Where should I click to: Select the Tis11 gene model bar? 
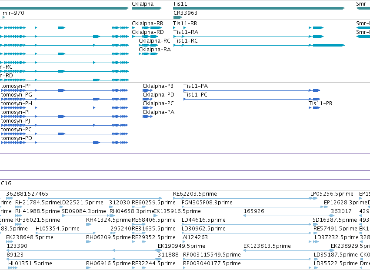click(259, 8)
